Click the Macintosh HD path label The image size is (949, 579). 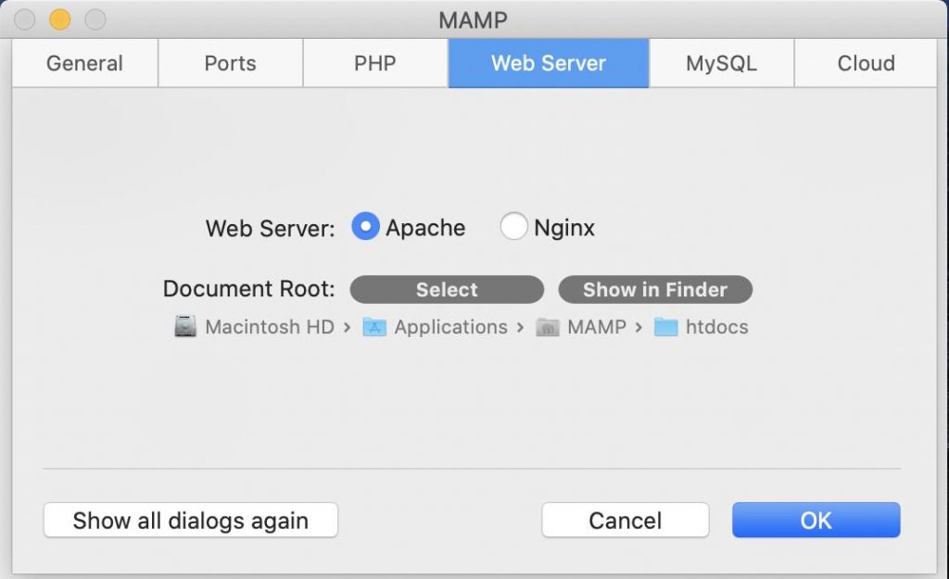[x=270, y=327]
